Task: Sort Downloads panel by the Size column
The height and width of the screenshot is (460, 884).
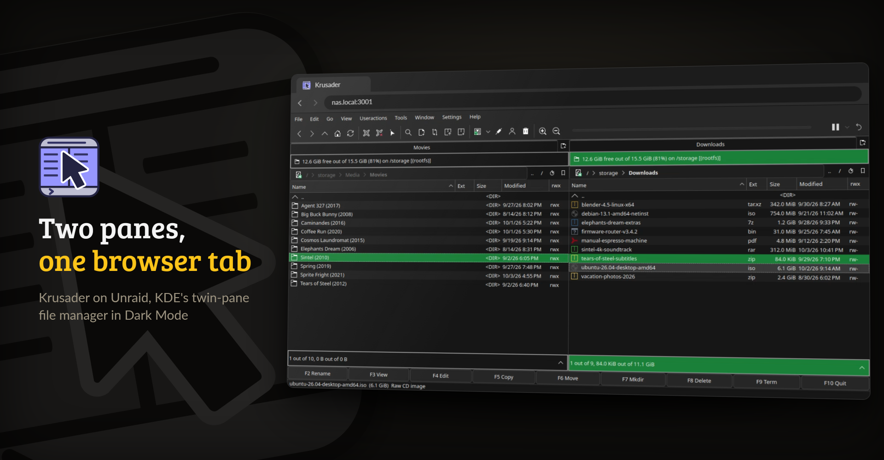Action: pyautogui.click(x=781, y=184)
